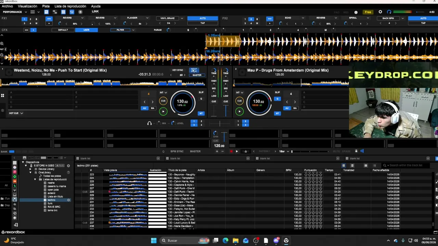Toggle headphone CUE for channel 1
This screenshot has height=246, width=438.
click(214, 101)
